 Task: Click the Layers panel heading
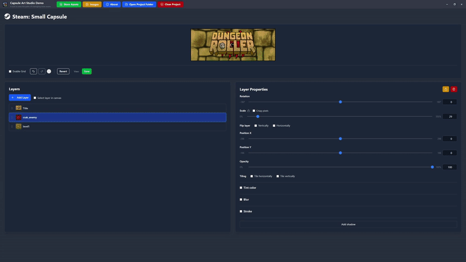point(14,89)
